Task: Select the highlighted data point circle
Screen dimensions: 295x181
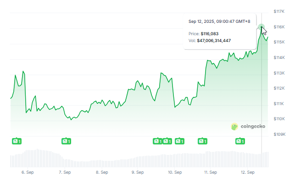Action: click(262, 27)
